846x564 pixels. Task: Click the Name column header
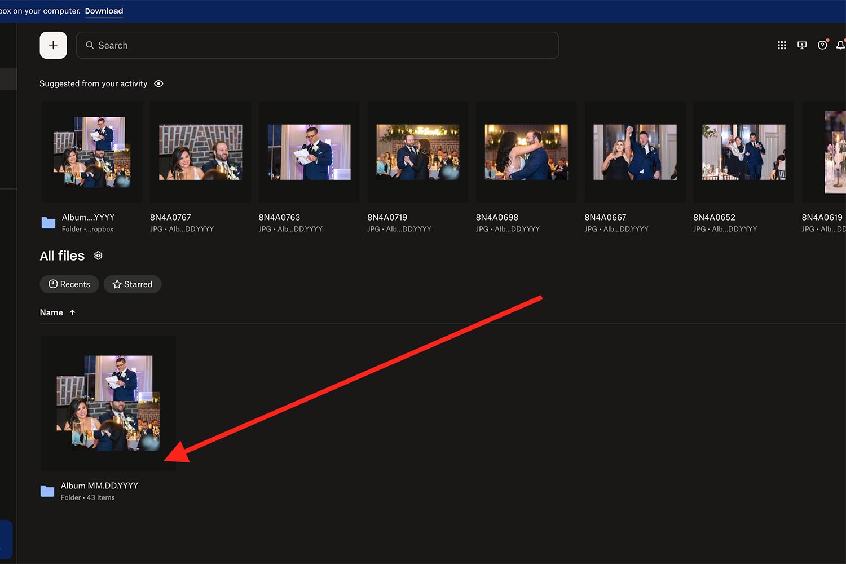tap(51, 312)
